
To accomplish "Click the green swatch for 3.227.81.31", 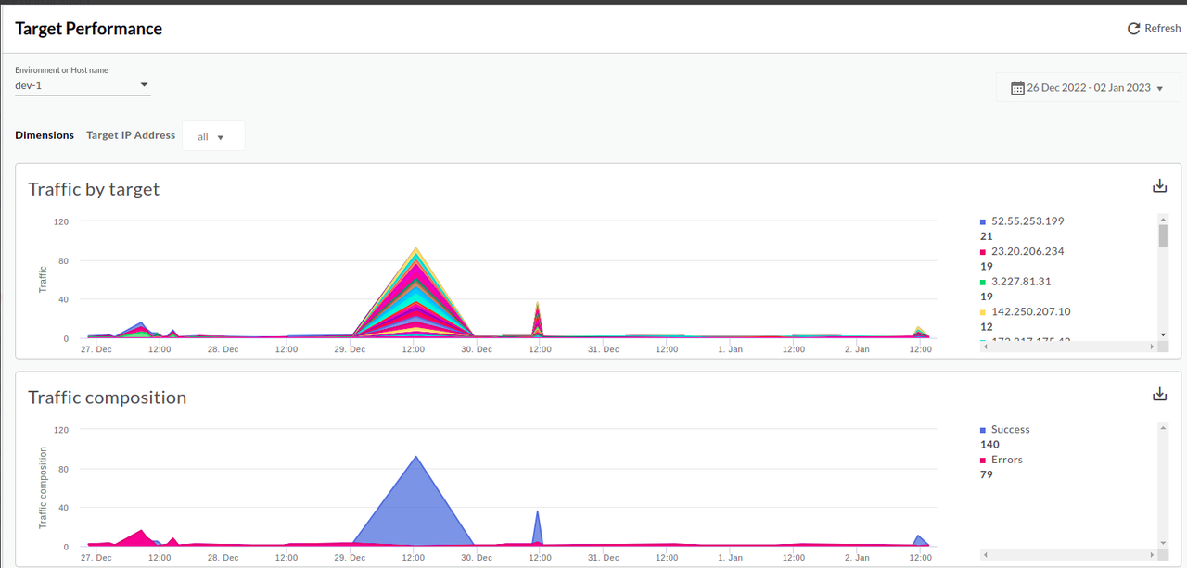I will pos(983,282).
